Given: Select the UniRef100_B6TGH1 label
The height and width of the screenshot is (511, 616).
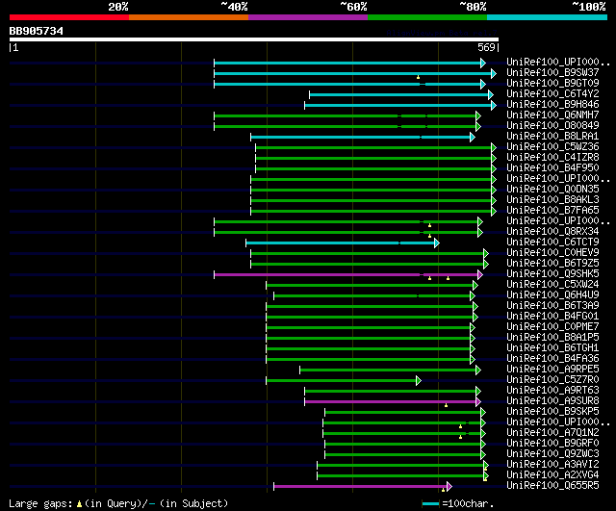Looking at the screenshot, I should click(x=552, y=348).
